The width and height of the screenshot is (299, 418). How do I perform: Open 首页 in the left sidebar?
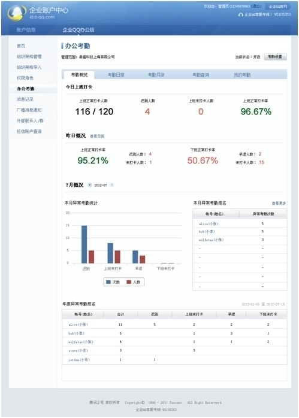tap(21, 46)
